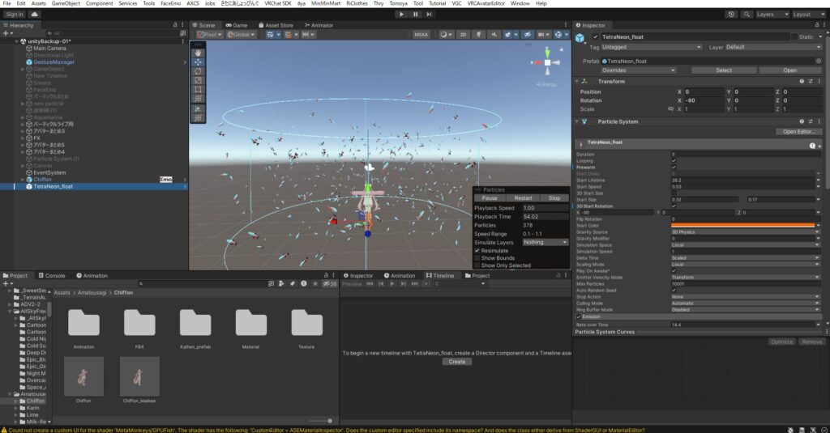
Task: Click the Restart particles button
Action: [x=523, y=197]
